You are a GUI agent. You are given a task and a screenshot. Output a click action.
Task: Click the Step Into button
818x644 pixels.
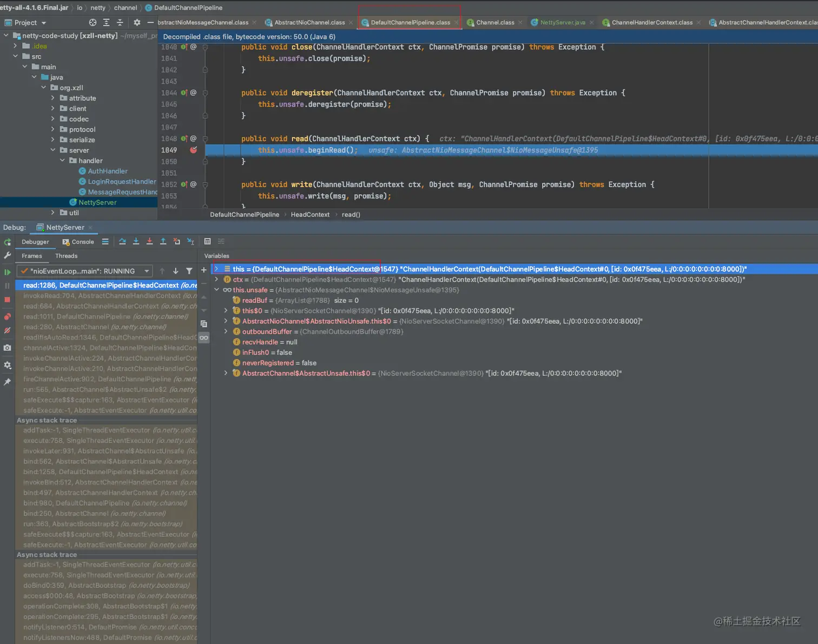(136, 242)
